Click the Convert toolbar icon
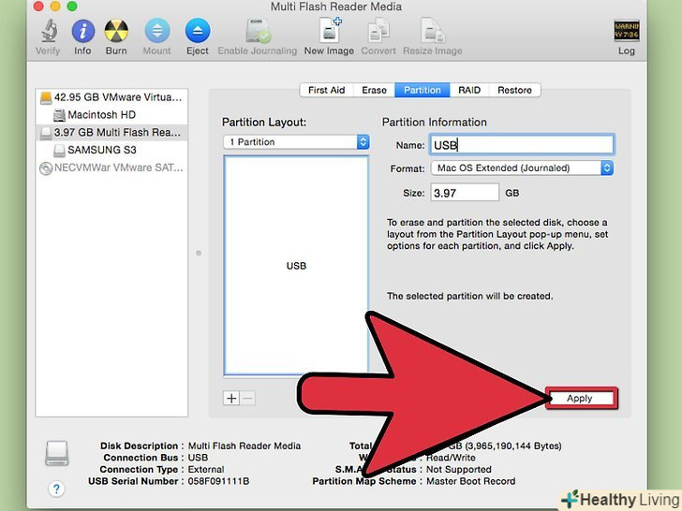The width and height of the screenshot is (682, 511). click(378, 31)
